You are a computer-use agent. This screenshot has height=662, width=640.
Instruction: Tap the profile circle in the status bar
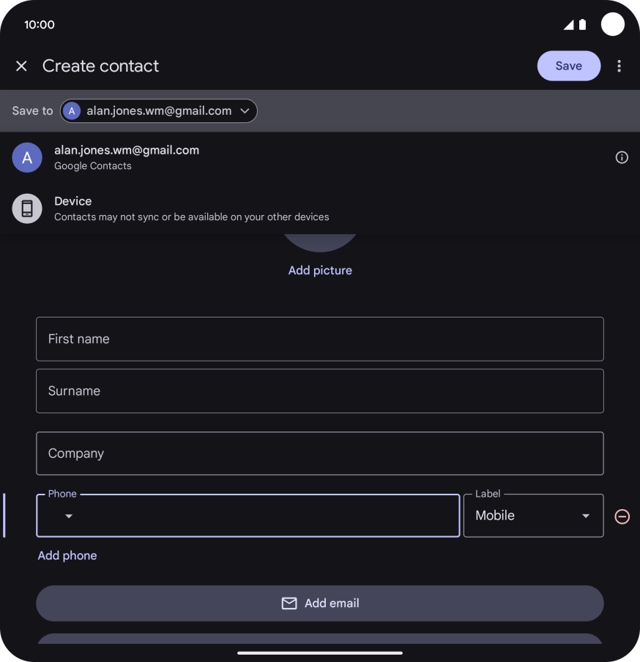click(612, 24)
